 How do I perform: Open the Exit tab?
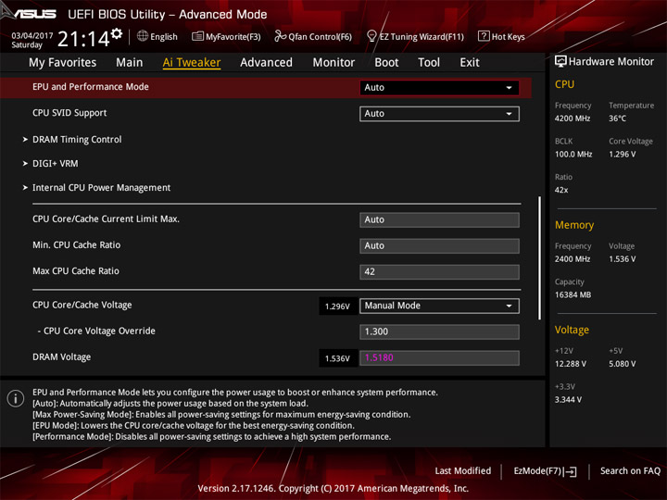point(469,63)
